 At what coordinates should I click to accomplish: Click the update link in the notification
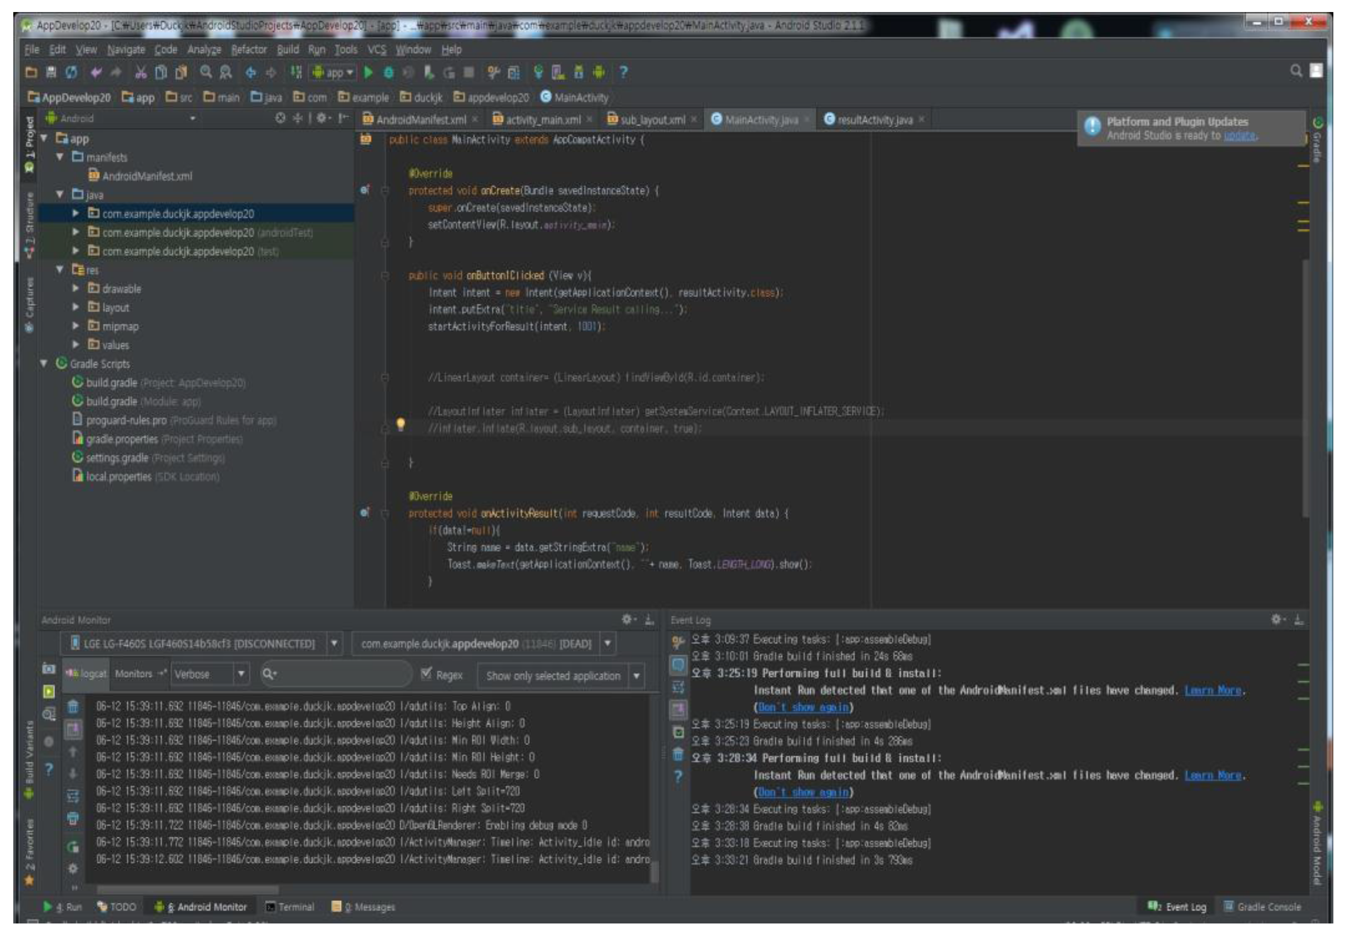coord(1239,135)
